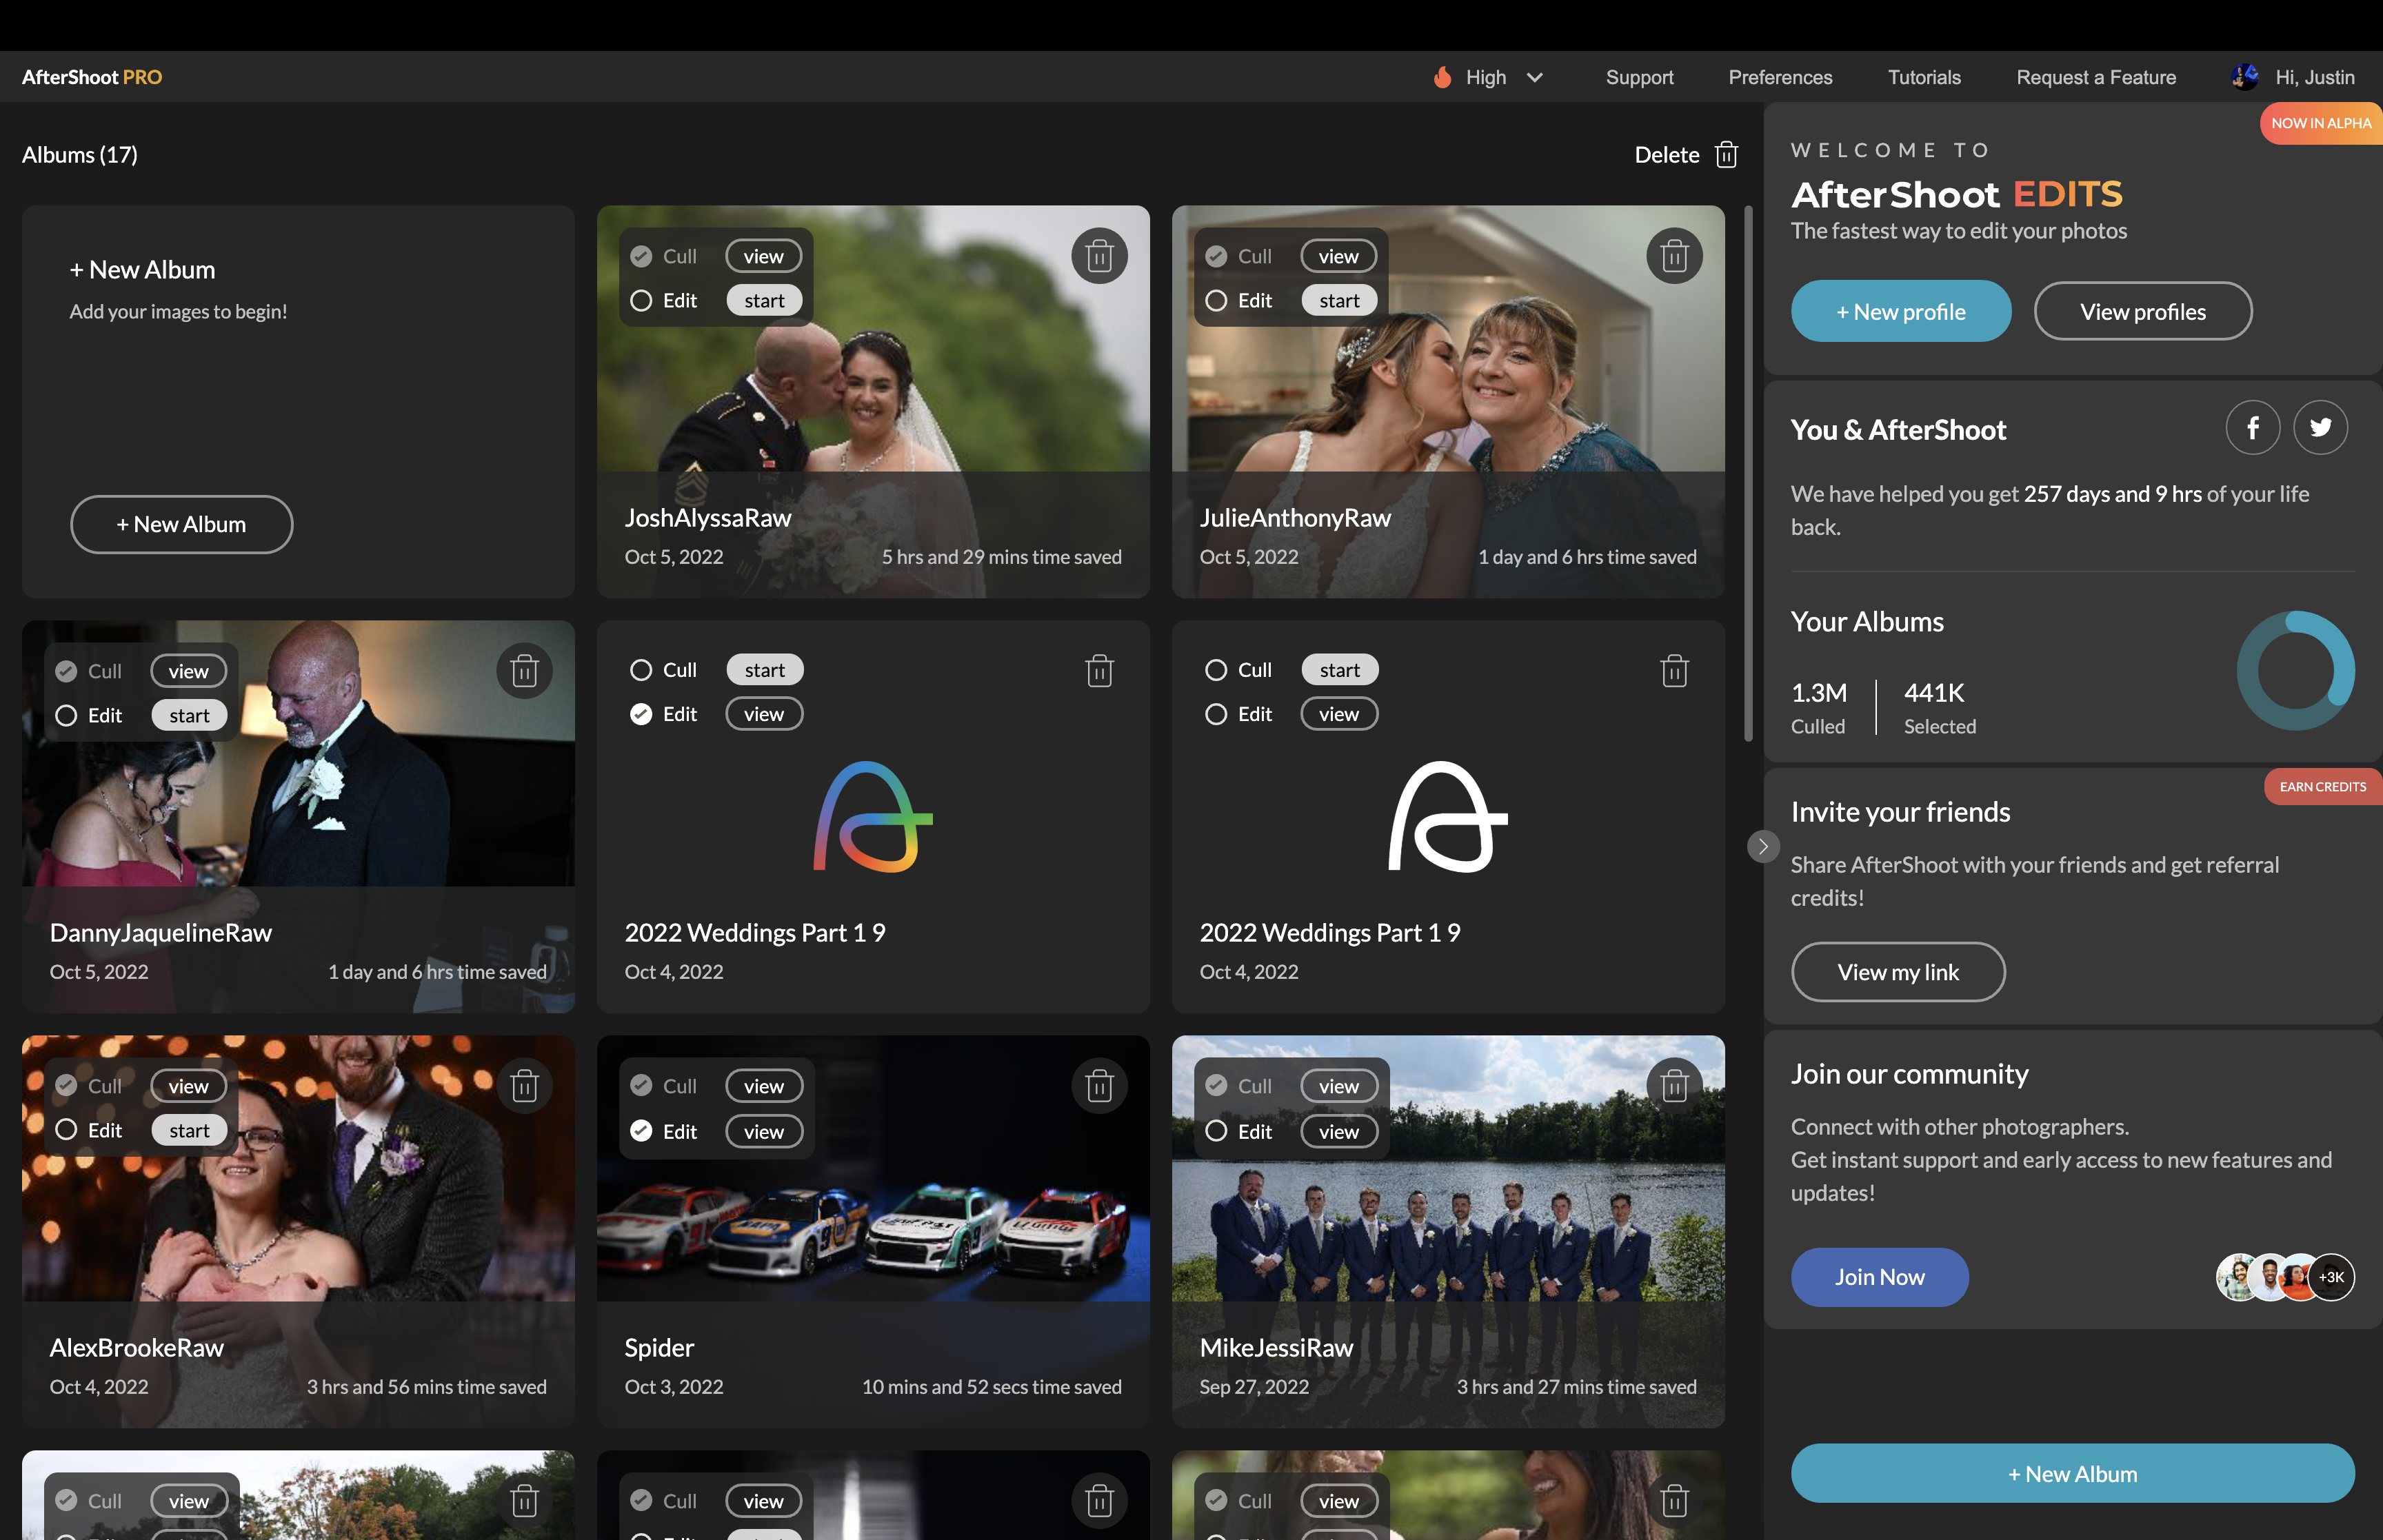This screenshot has height=1540, width=2383.
Task: Click the DannyJaquelineRaw album title
Action: pos(161,933)
